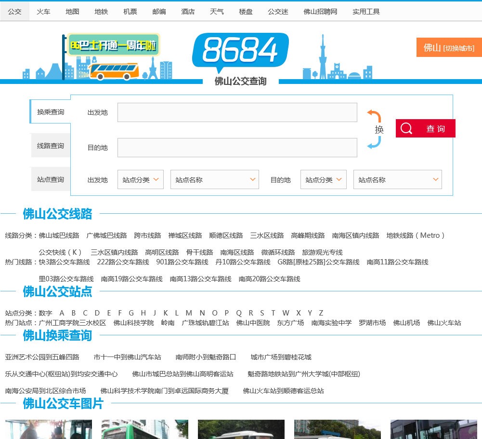The image size is (482, 439).
Task: Click the 佛山换乘查询 section heading
Action: coord(57,335)
